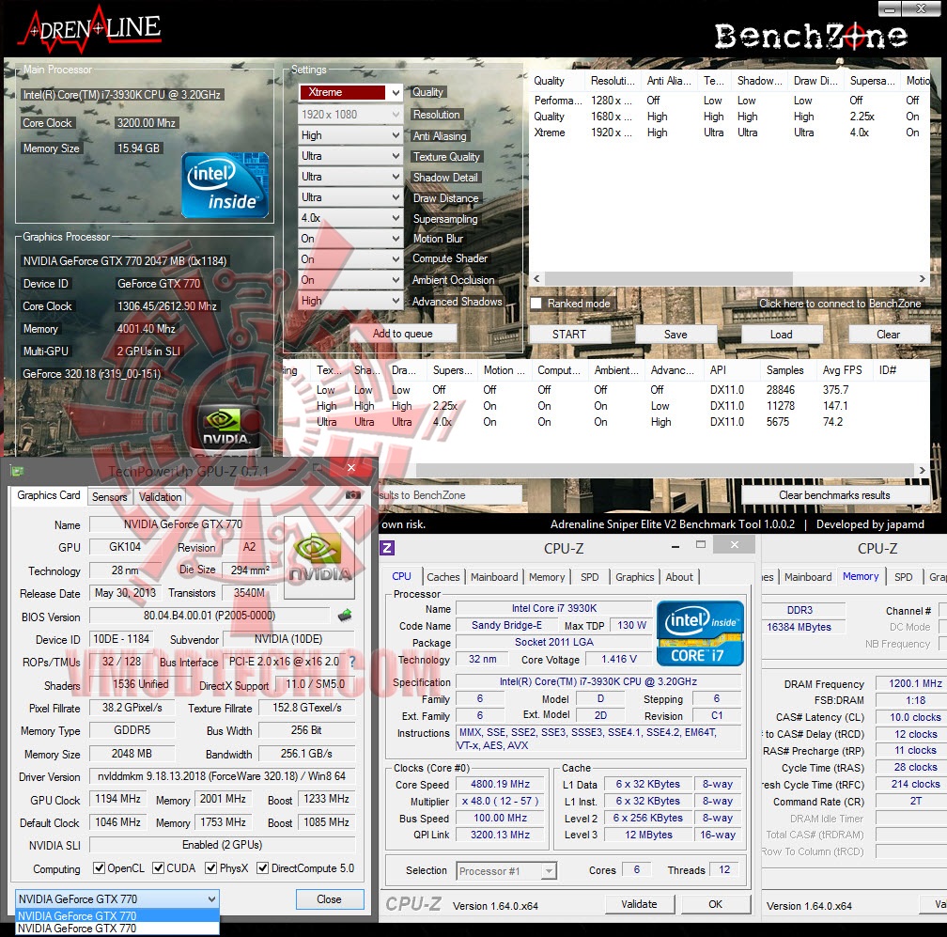Click the Samples column header
Viewport: 947px width, 937px height.
point(785,370)
